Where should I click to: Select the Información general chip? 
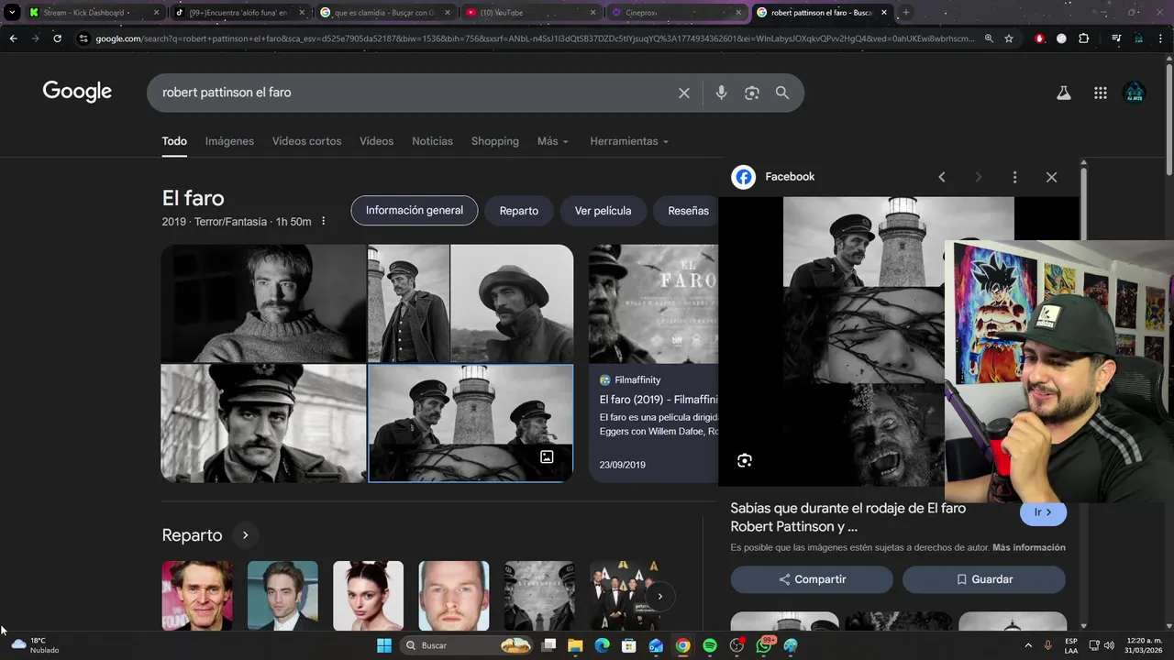pyautogui.click(x=415, y=211)
